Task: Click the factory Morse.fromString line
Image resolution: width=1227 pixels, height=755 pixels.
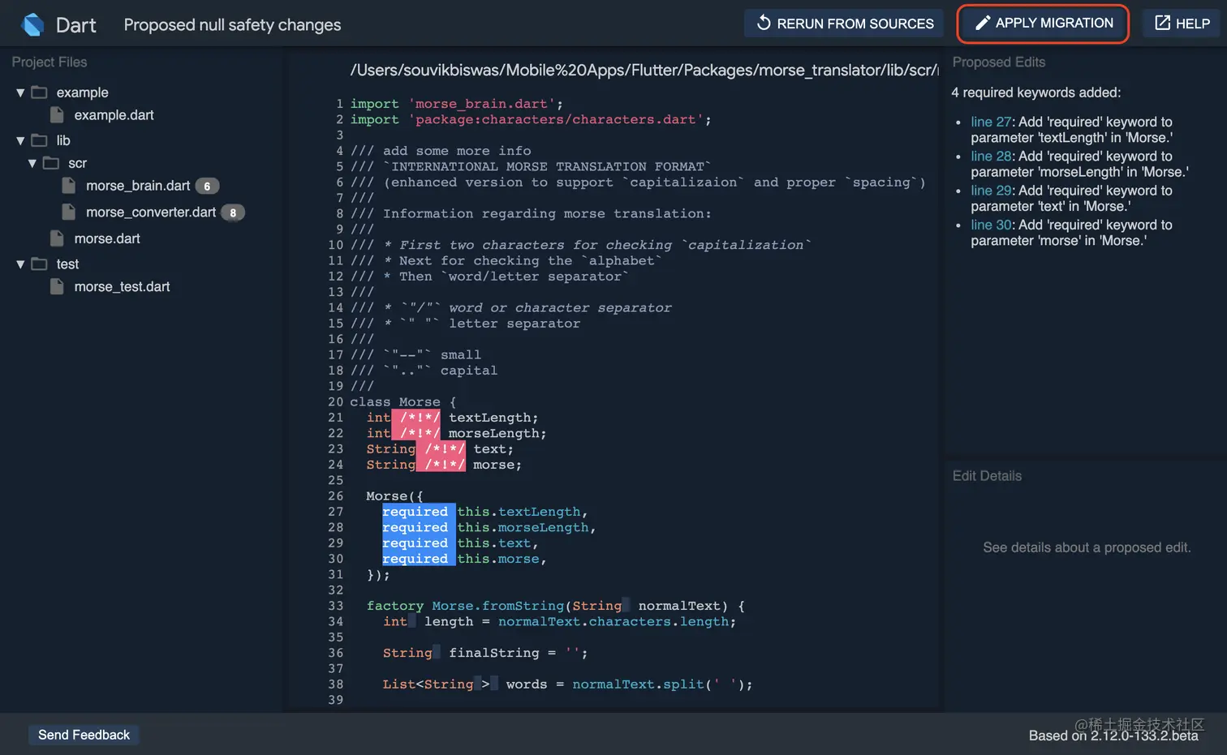Action: tap(555, 606)
